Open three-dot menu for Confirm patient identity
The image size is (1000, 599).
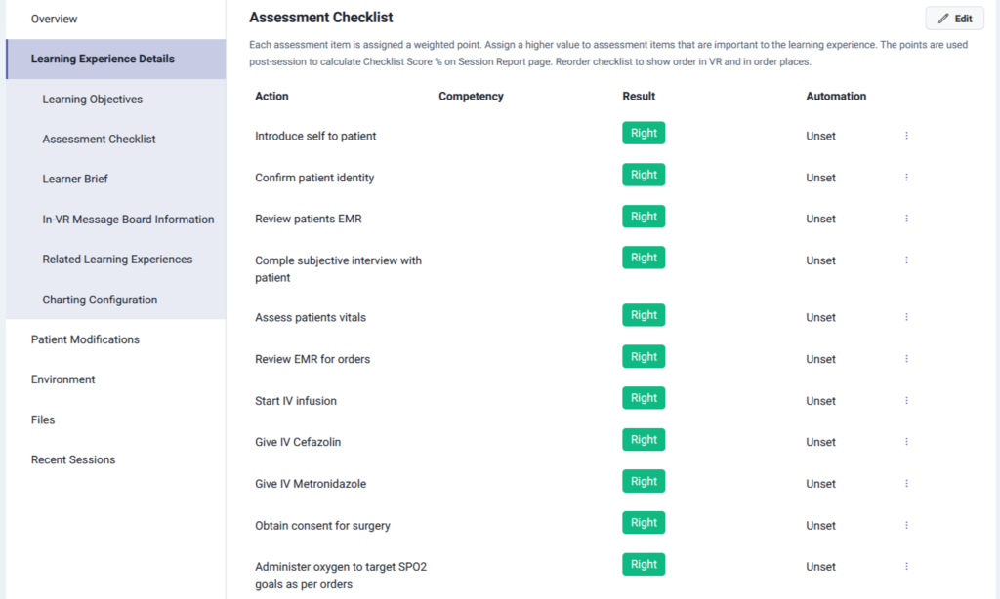(x=906, y=178)
